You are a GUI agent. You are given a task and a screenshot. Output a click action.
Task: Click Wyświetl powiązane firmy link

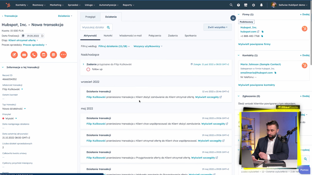(254, 44)
